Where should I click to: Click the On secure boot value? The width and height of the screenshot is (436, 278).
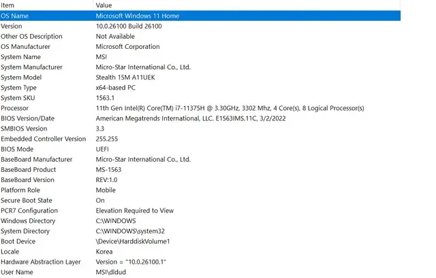(100, 201)
